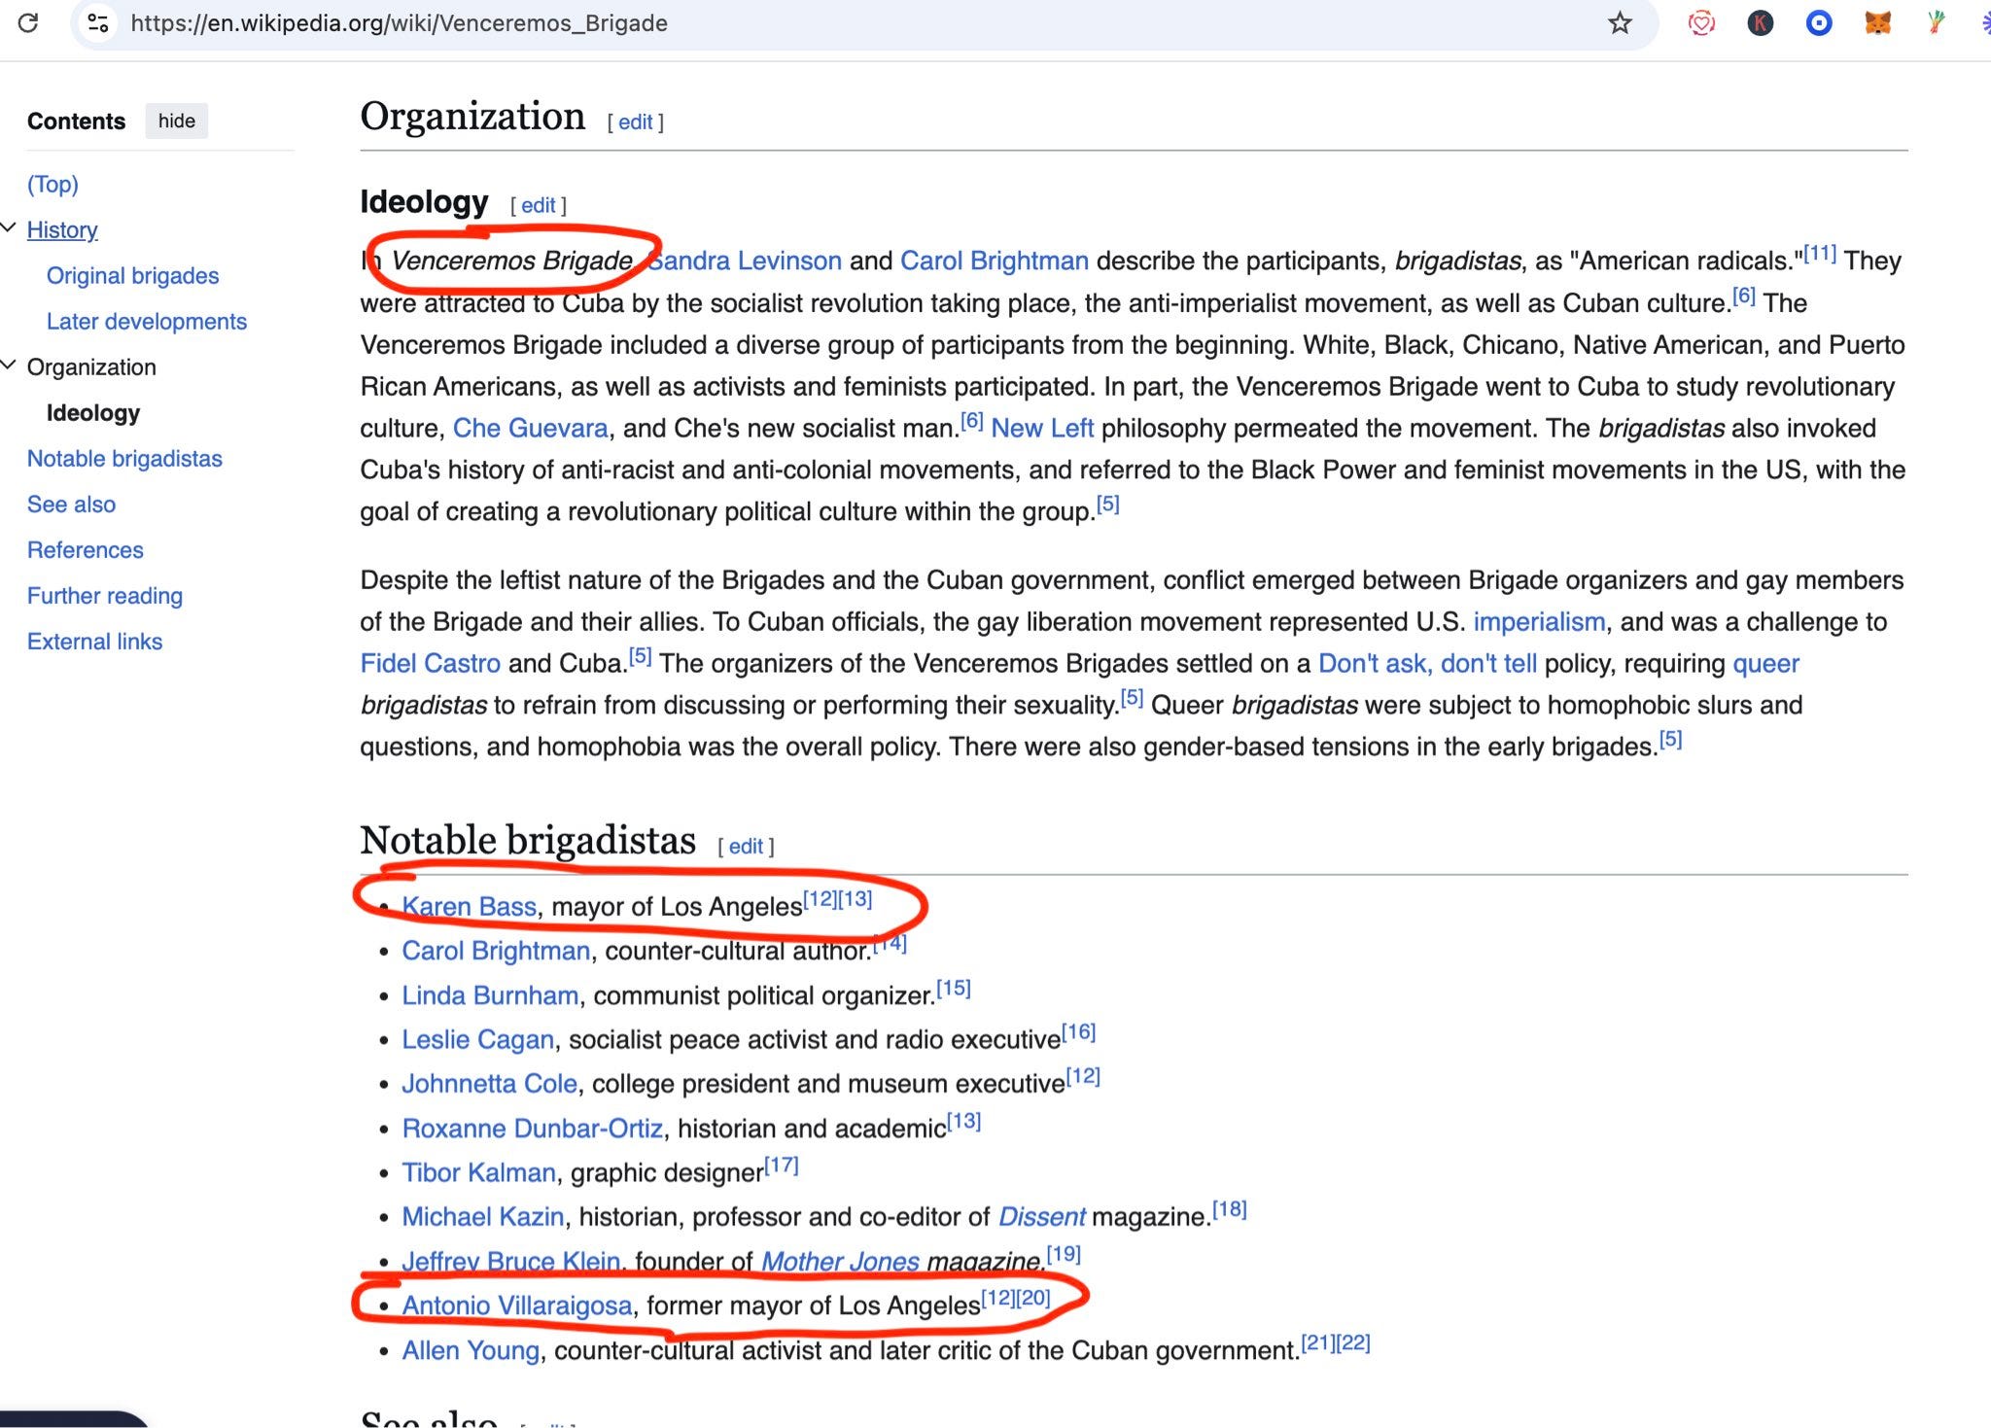This screenshot has width=1991, height=1428.
Task: Click the green-orange stalks extension icon
Action: 1935,22
